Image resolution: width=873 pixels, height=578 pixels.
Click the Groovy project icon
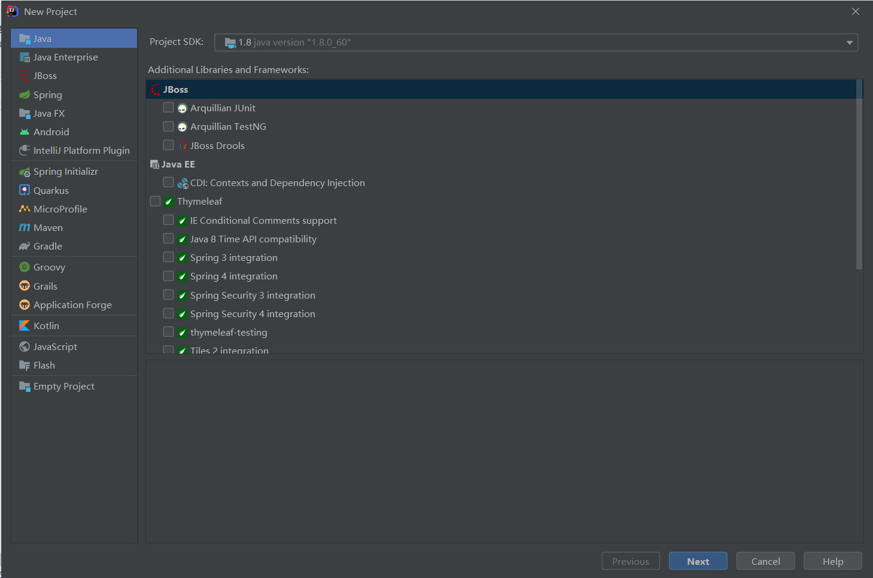(x=25, y=267)
